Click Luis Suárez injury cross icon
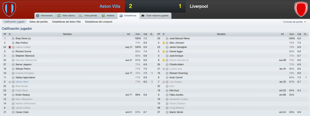 click(x=163, y=82)
